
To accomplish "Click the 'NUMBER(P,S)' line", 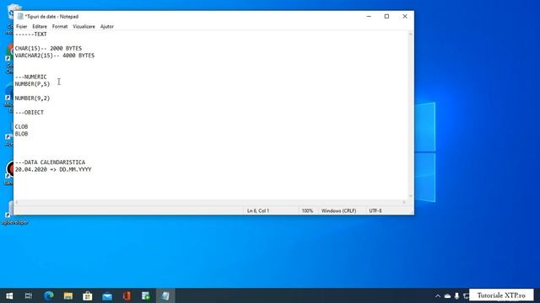I will (32, 84).
